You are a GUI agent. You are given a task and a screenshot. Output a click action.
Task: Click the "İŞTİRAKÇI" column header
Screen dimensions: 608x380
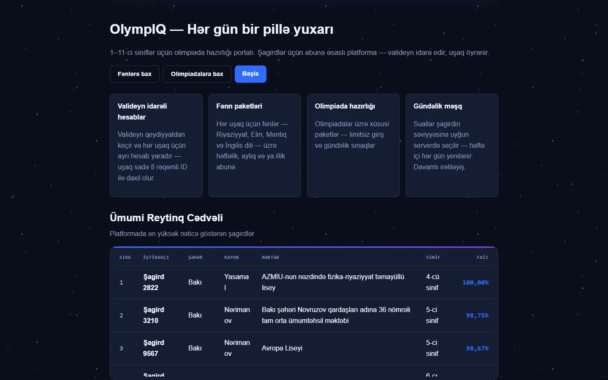tap(156, 257)
